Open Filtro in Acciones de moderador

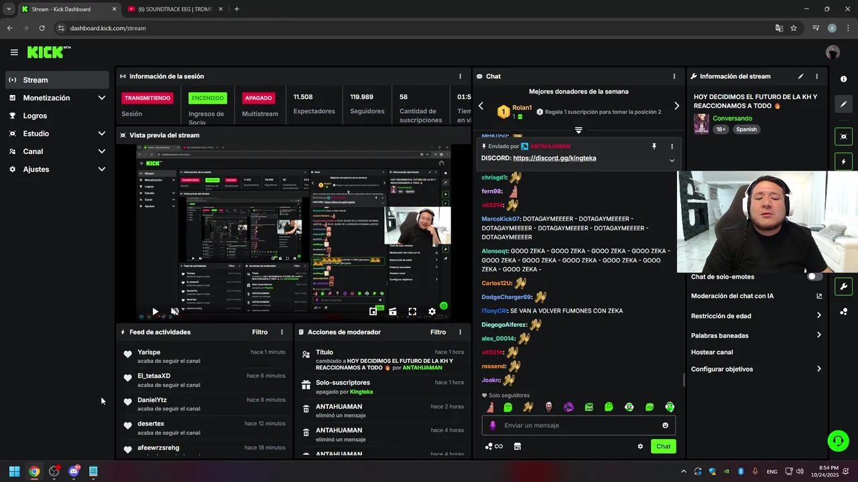coord(438,332)
